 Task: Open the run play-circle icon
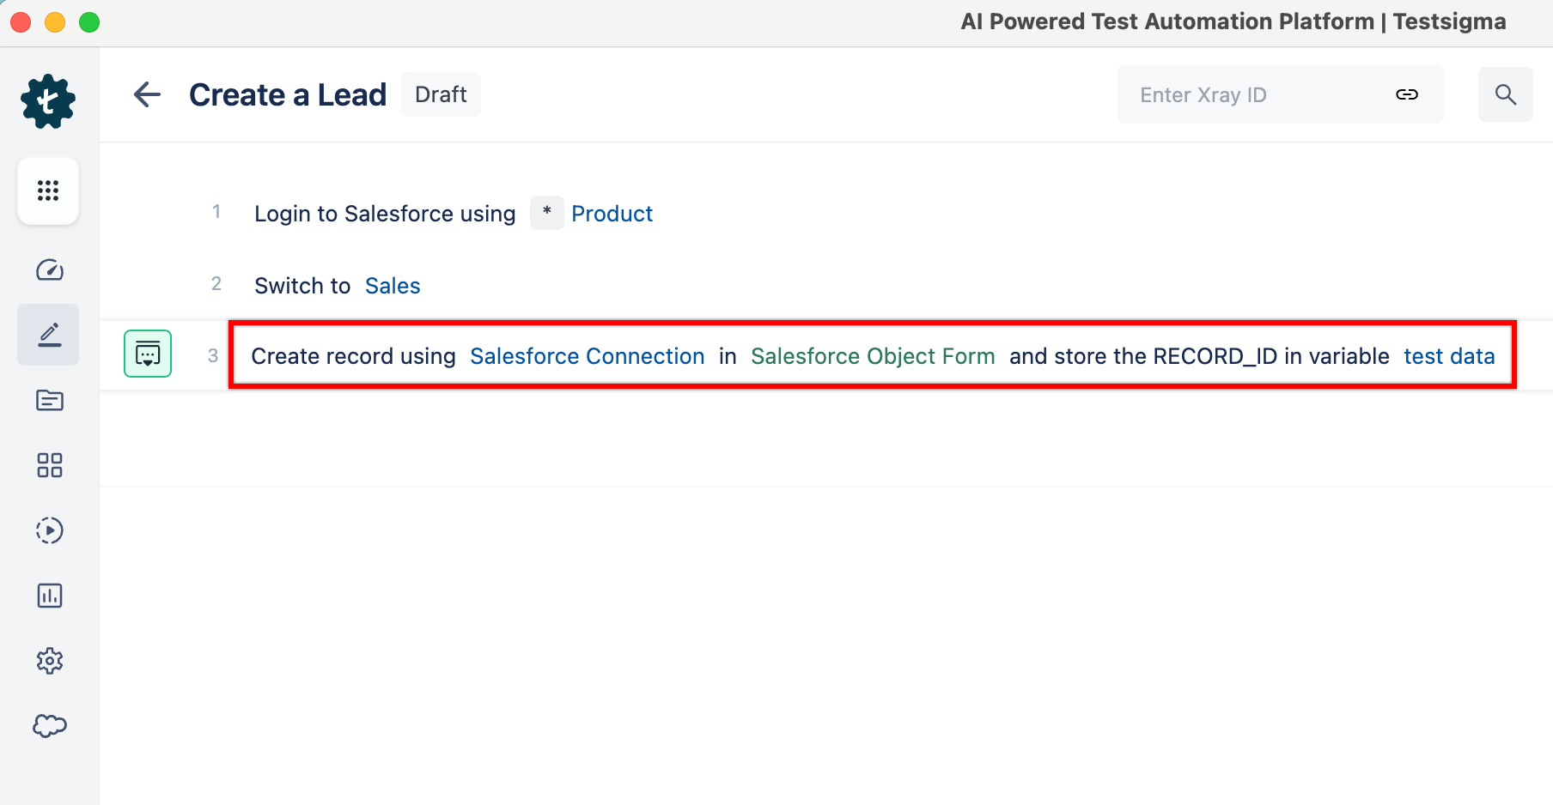[x=49, y=530]
